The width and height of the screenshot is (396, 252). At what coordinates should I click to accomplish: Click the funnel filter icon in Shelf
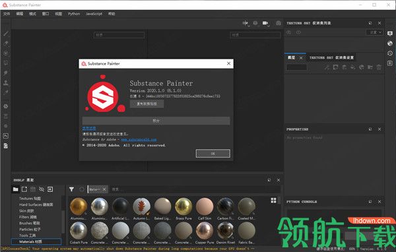pyautogui.click(x=71, y=189)
